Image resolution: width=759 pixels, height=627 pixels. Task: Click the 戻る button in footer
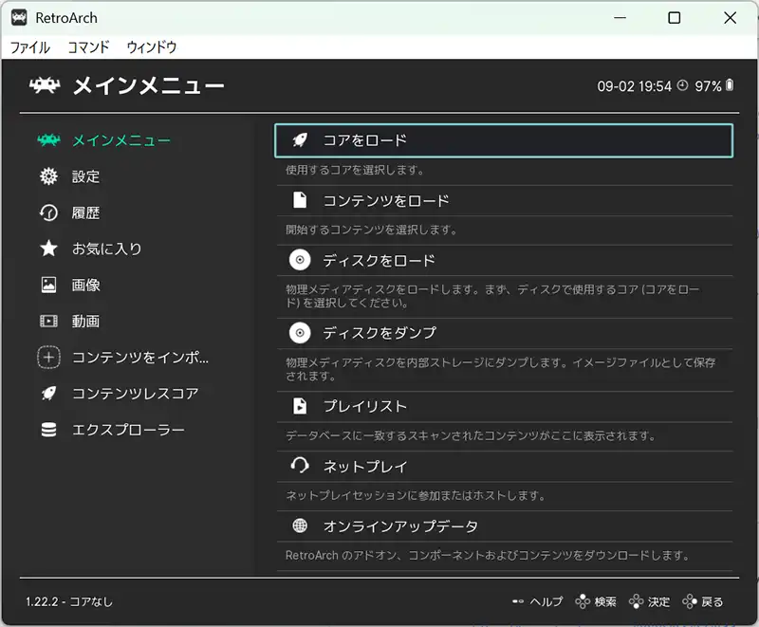tap(703, 601)
